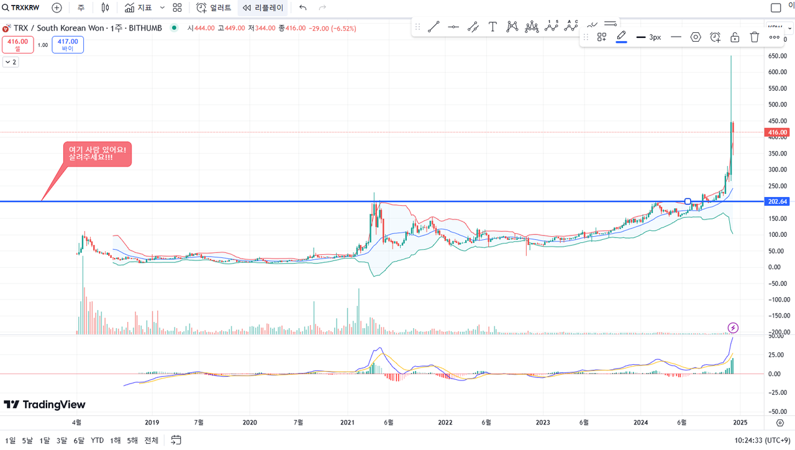Screen dimensions: 795x450
Task: Grab the favorites drawing toolbar handle
Action: pos(417,27)
